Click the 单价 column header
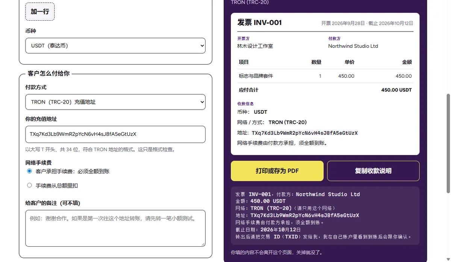This screenshot has width=451, height=262. 350,62
